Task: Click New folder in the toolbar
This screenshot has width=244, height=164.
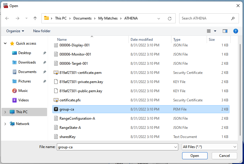Action: coord(42,31)
